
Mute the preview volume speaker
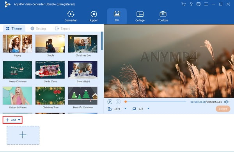coord(226,102)
